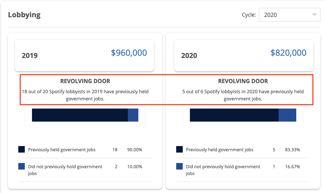Click 'Previously held government jobs' label in the 2019 legend

[62, 150]
